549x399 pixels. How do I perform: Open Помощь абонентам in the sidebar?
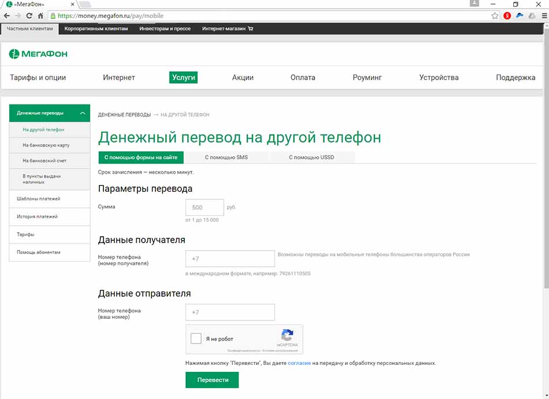point(49,252)
